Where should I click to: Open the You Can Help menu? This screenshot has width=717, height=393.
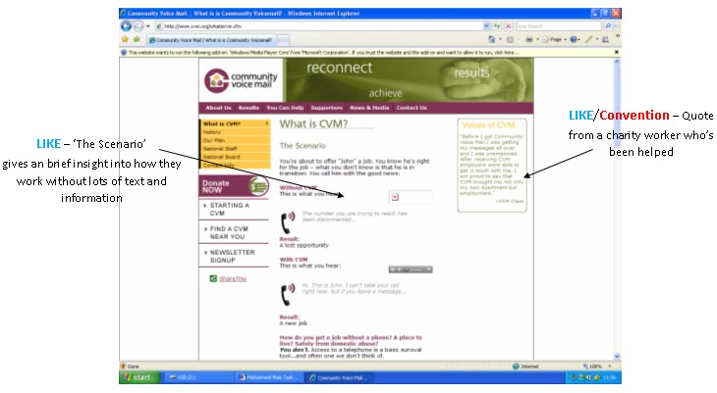point(285,108)
